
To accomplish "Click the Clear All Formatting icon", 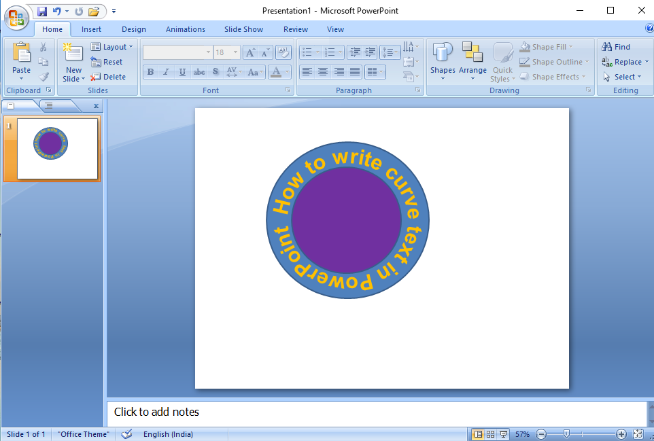I will coord(283,52).
